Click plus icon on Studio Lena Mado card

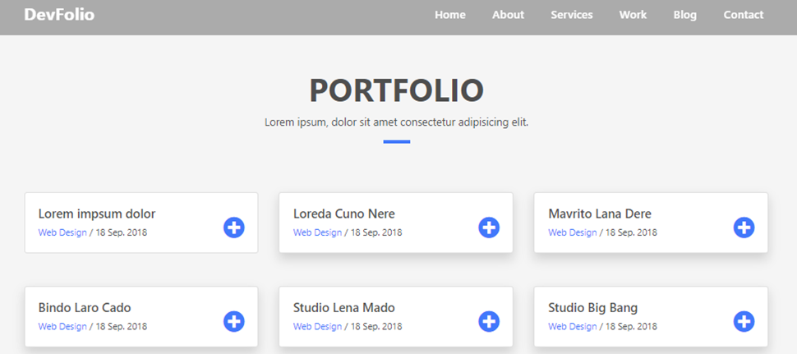pyautogui.click(x=489, y=321)
